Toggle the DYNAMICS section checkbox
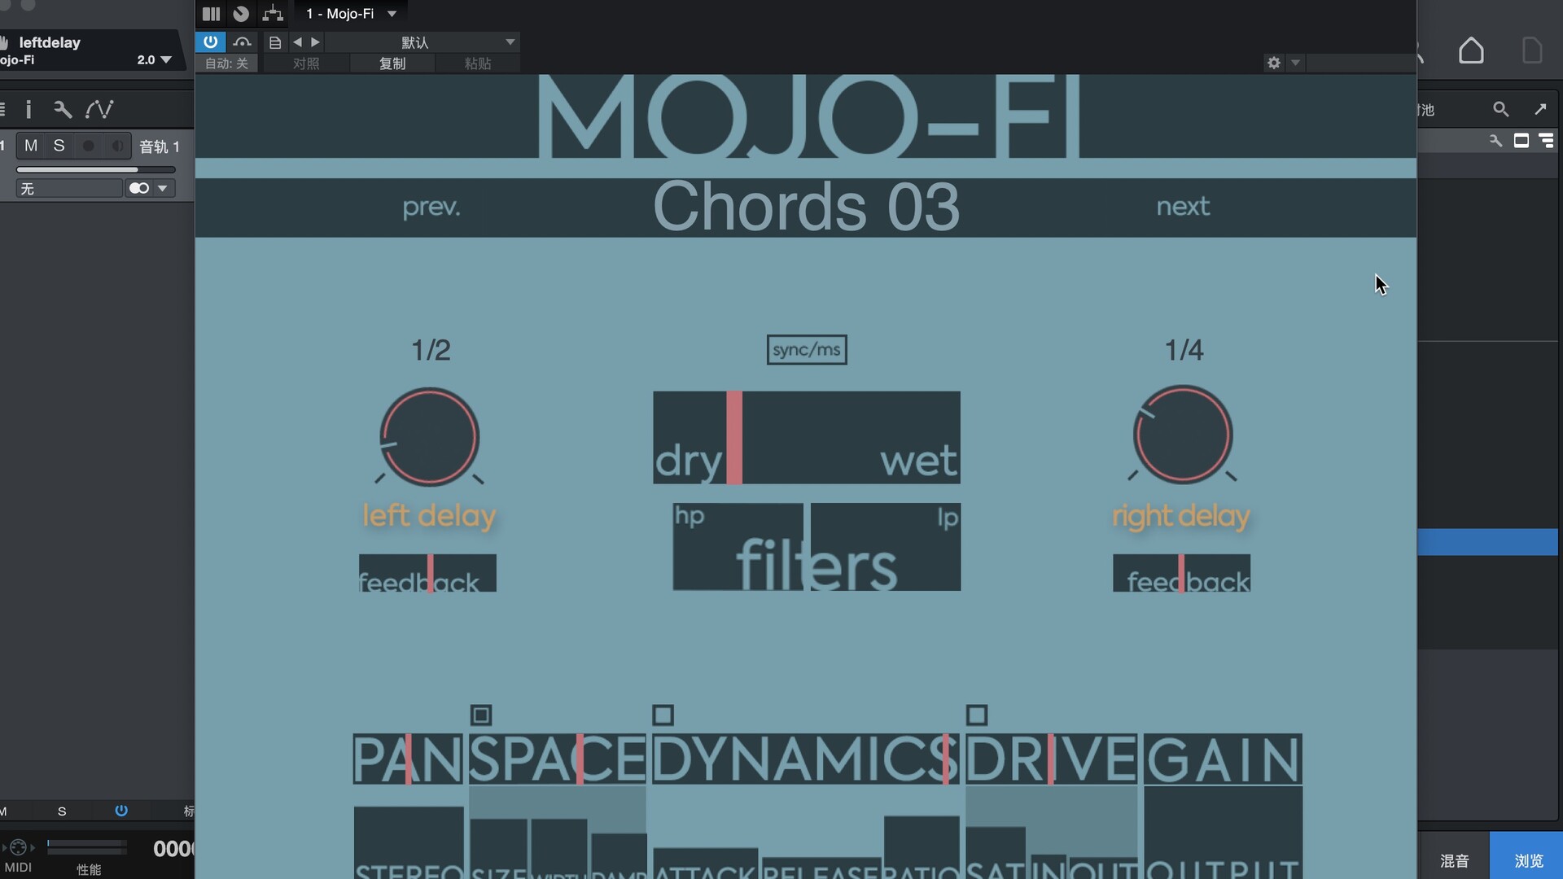The height and width of the screenshot is (879, 1563). point(663,715)
